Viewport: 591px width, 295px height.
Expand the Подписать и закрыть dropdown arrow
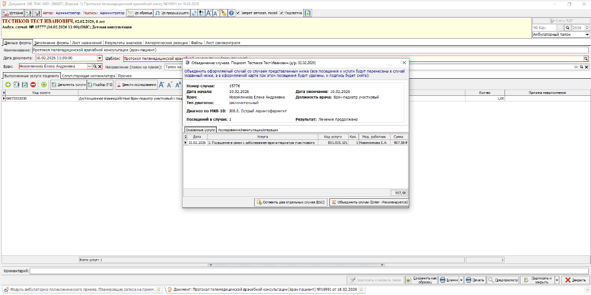pos(557,280)
